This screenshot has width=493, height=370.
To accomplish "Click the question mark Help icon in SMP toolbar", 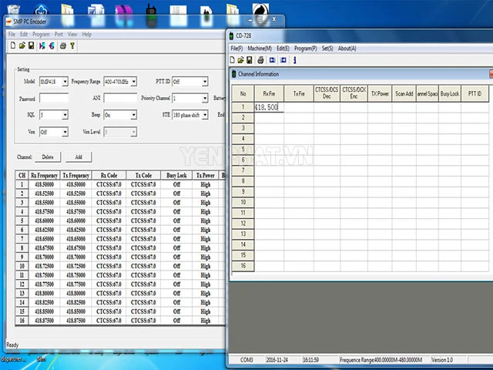I will (x=72, y=45).
